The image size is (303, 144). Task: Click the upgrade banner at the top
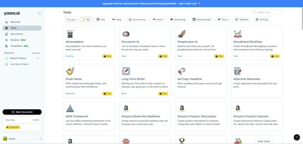[151, 4]
